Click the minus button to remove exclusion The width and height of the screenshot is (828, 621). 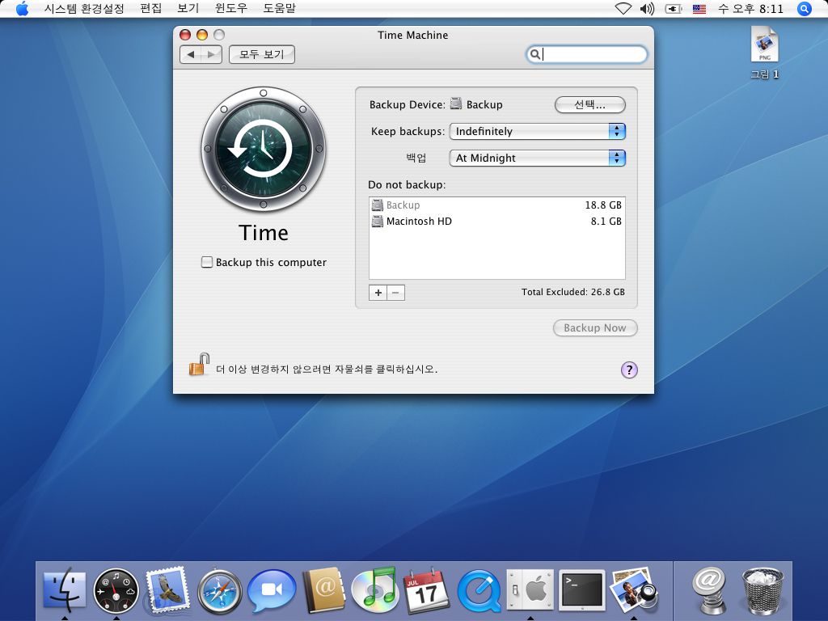395,293
